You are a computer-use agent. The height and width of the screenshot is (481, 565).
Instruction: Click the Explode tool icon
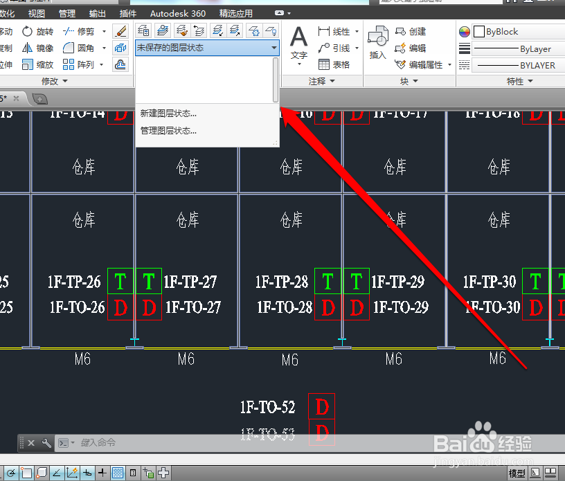pyautogui.click(x=120, y=48)
